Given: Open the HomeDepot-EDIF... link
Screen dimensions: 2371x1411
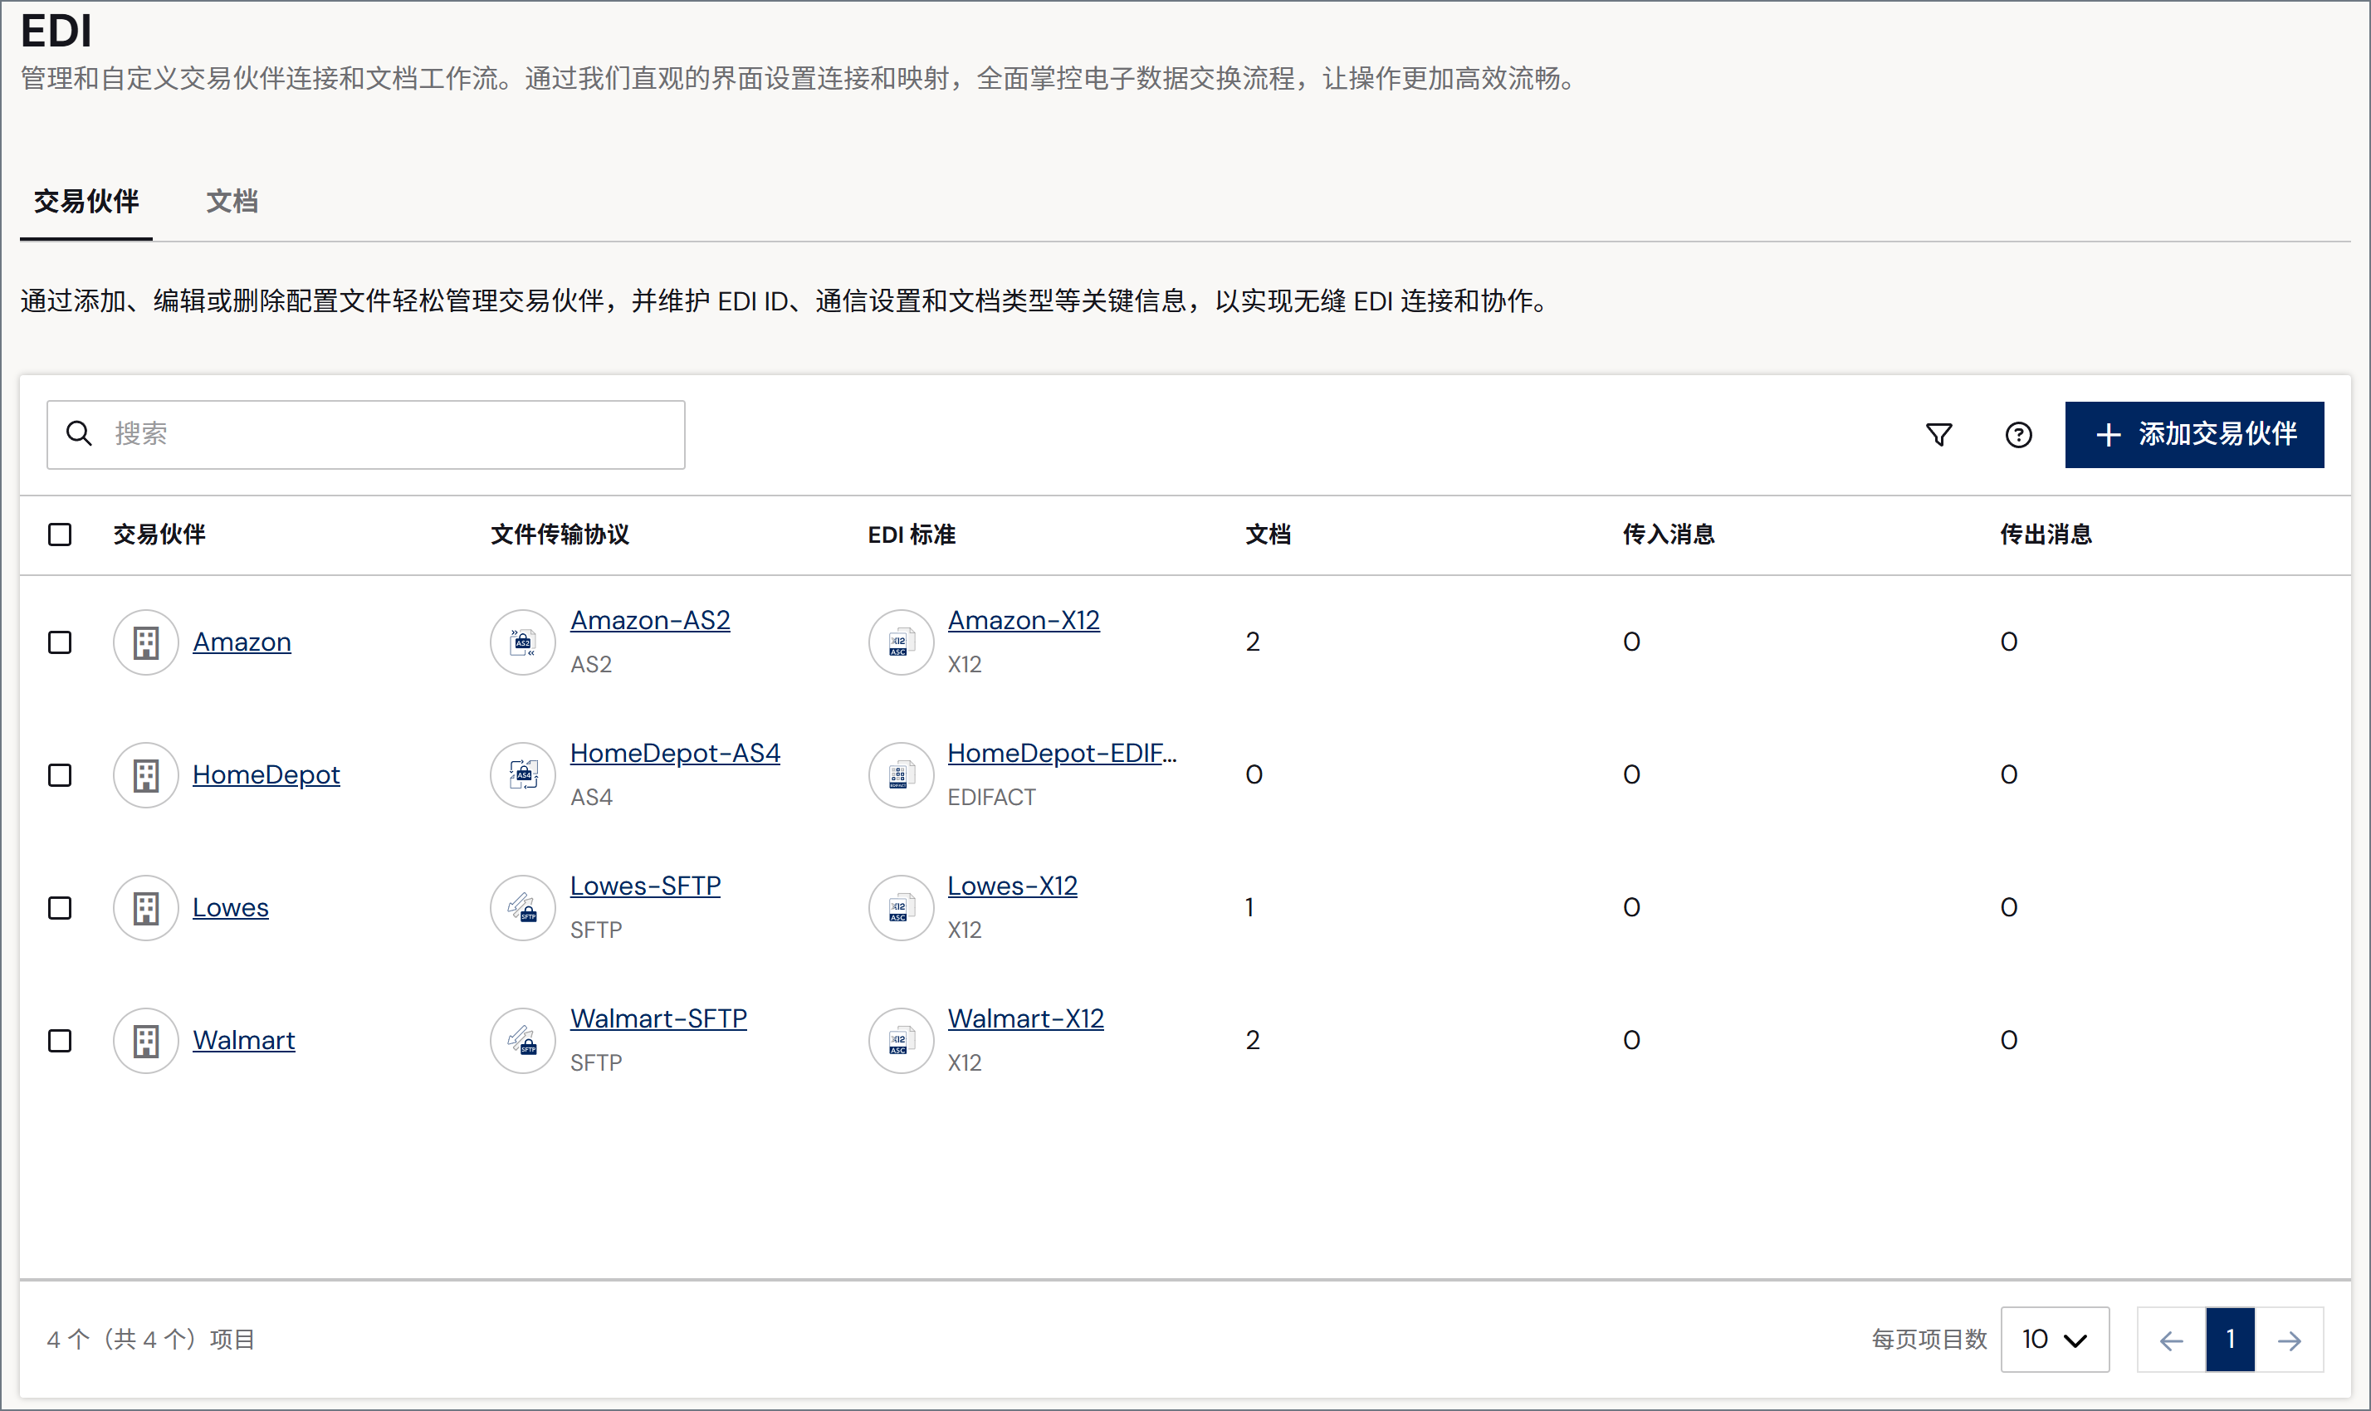Looking at the screenshot, I should [1063, 753].
